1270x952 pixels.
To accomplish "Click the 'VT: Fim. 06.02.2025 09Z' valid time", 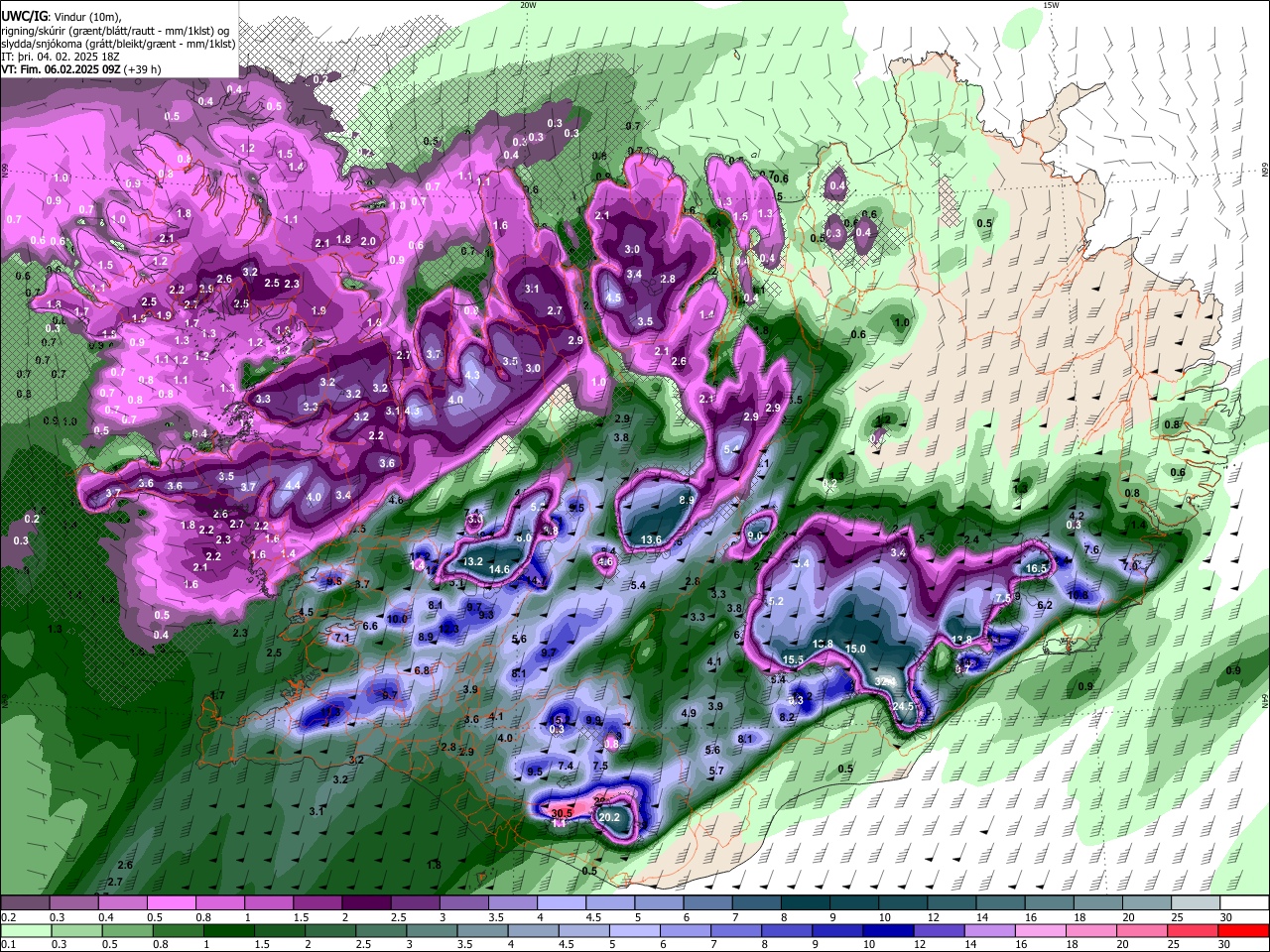I will click(61, 69).
